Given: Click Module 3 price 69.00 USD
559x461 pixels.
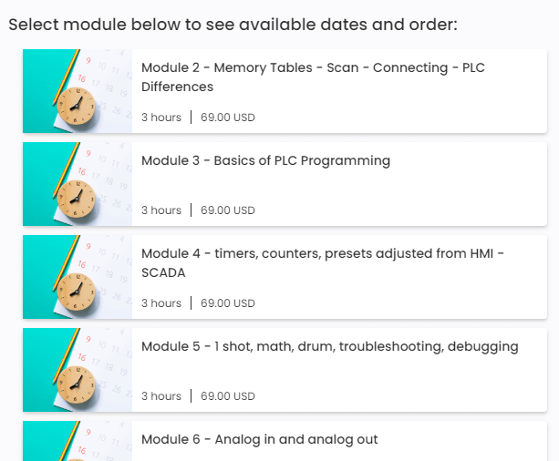Looking at the screenshot, I should point(228,210).
